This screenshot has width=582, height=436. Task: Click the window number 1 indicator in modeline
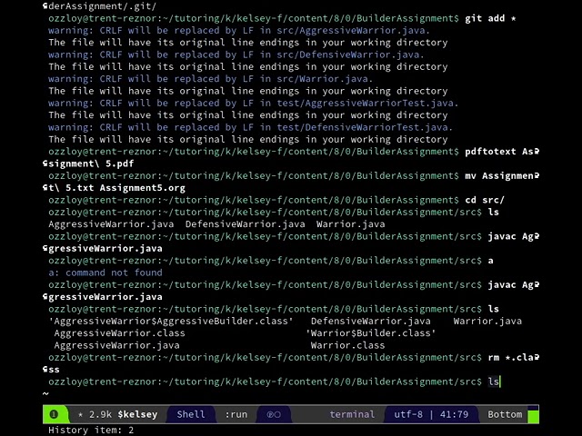(54, 414)
